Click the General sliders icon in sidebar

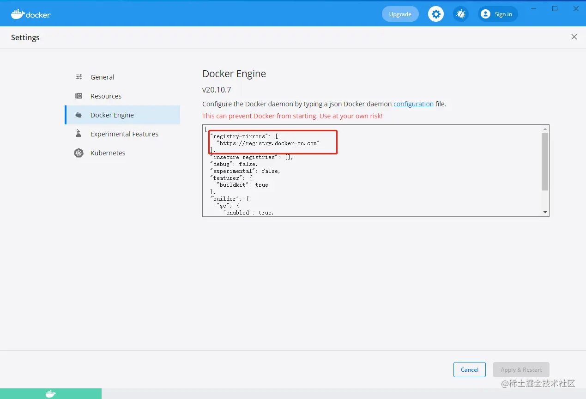click(x=79, y=77)
